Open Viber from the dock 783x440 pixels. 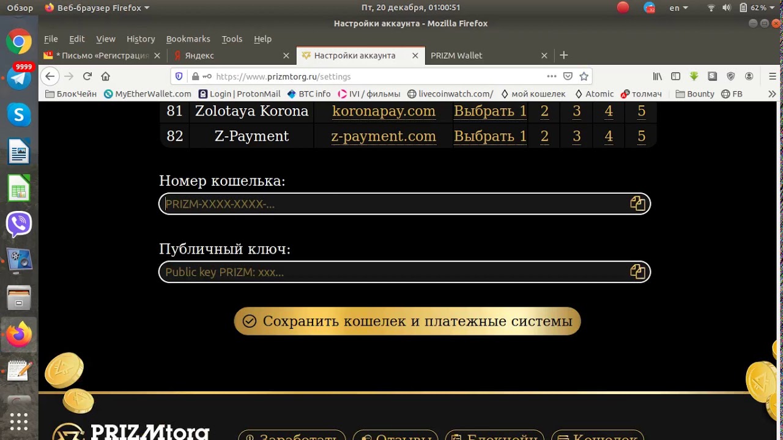click(19, 224)
